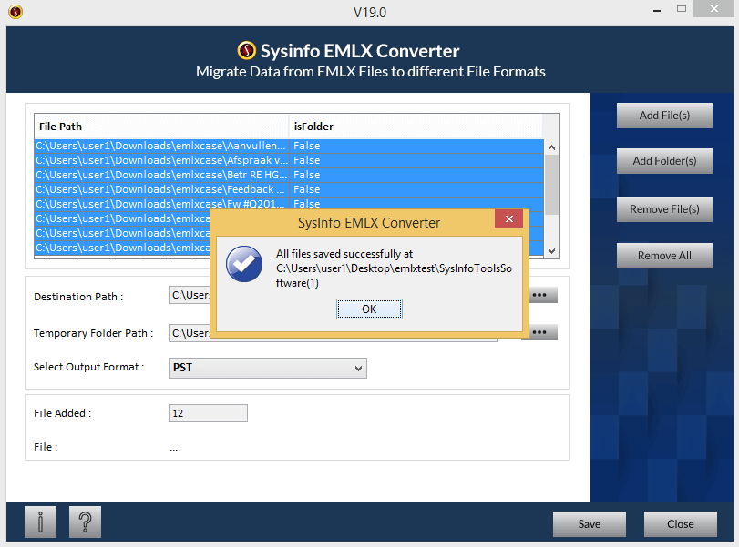Image resolution: width=739 pixels, height=547 pixels.
Task: Close the SysInfo EMLX Converter dialog
Action: tap(509, 218)
